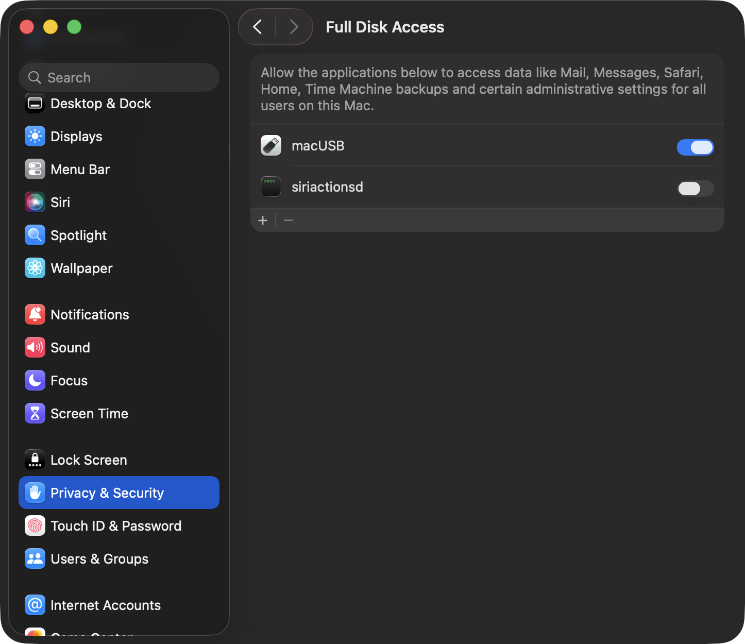Select the macUSB row label
This screenshot has width=745, height=644.
[318, 146]
